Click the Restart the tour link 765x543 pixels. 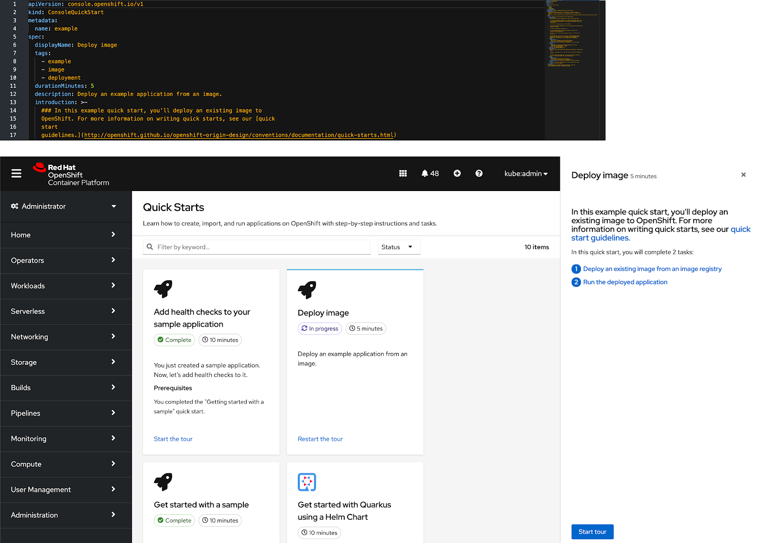(x=320, y=439)
